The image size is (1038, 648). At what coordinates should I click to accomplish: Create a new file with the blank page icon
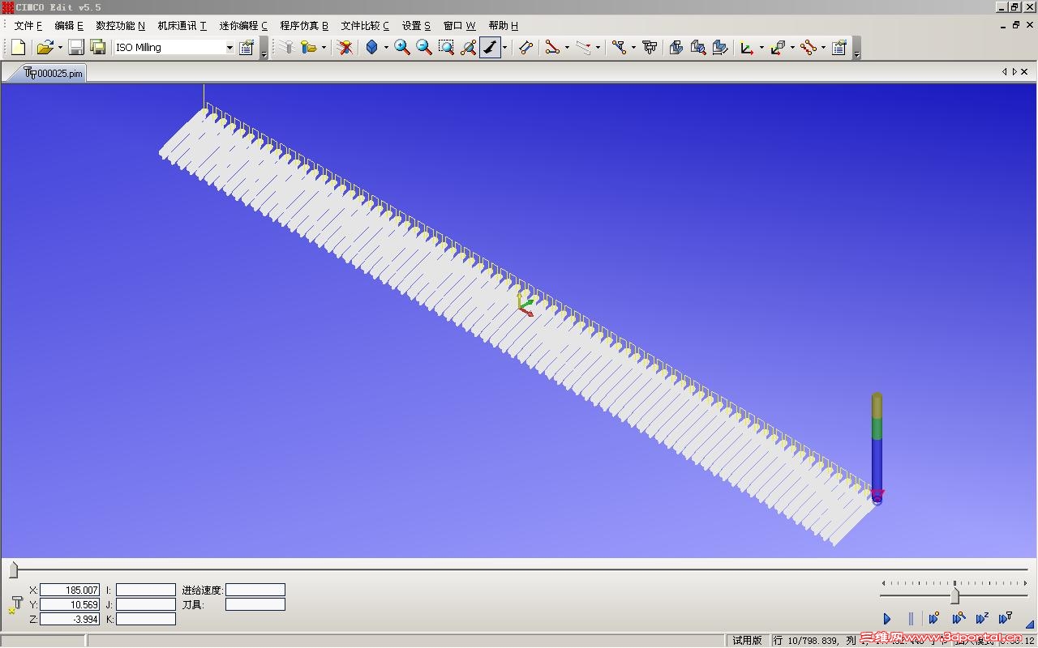click(18, 47)
